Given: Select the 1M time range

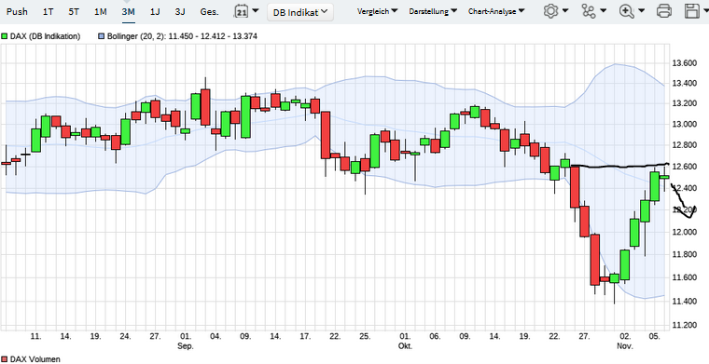Looking at the screenshot, I should [101, 12].
